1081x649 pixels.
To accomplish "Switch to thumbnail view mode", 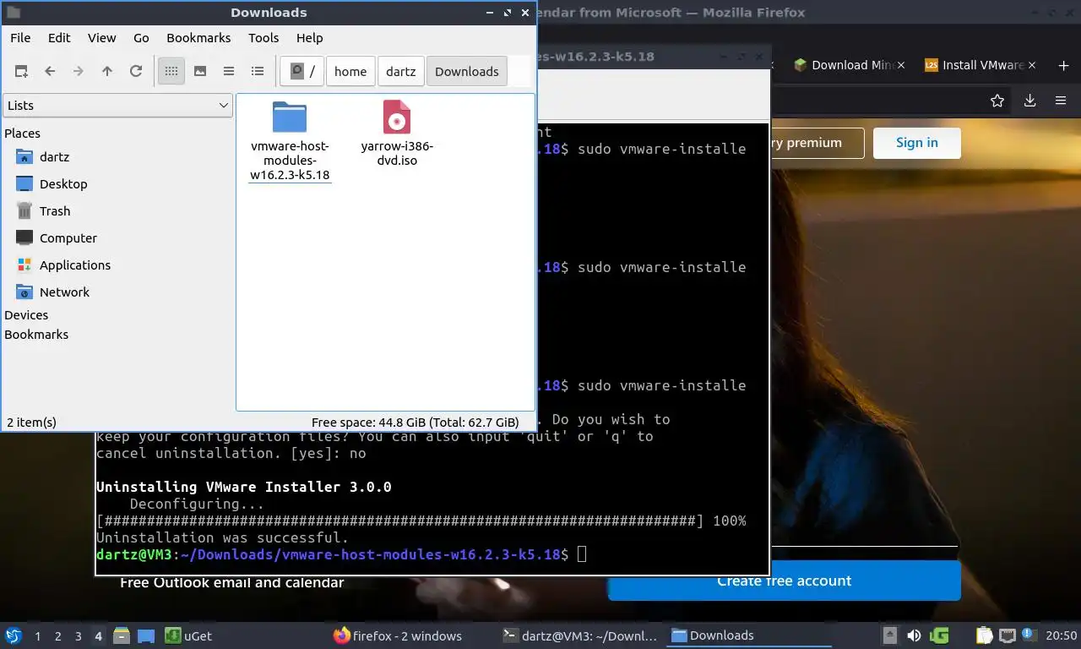I will [200, 72].
